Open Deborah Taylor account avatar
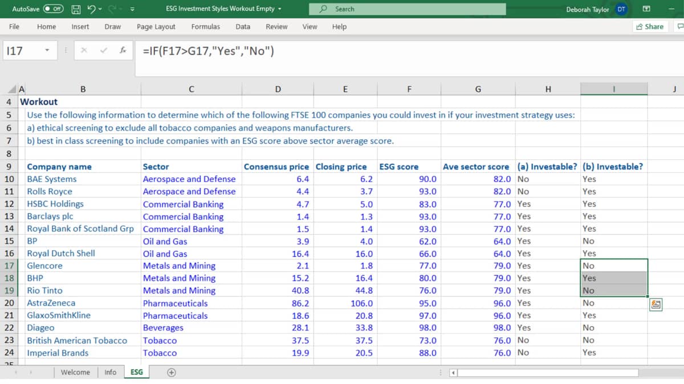The width and height of the screenshot is (684, 384). tap(621, 9)
